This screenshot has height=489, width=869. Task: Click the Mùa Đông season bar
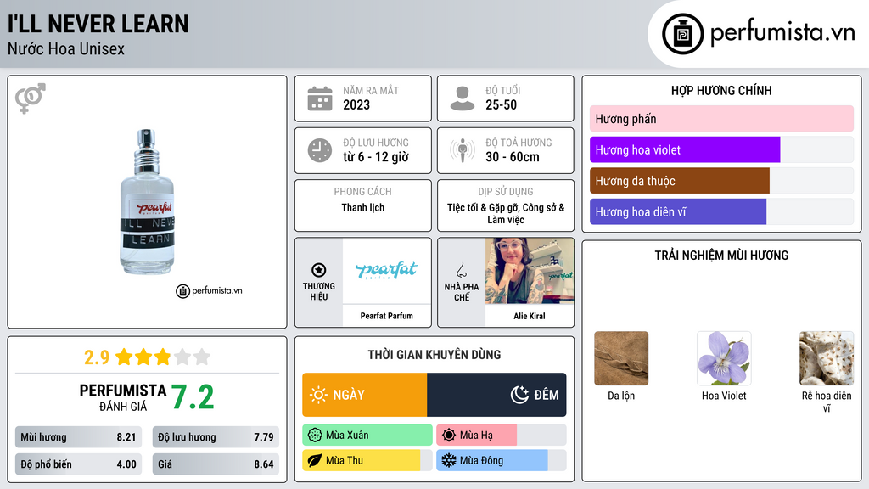501,461
